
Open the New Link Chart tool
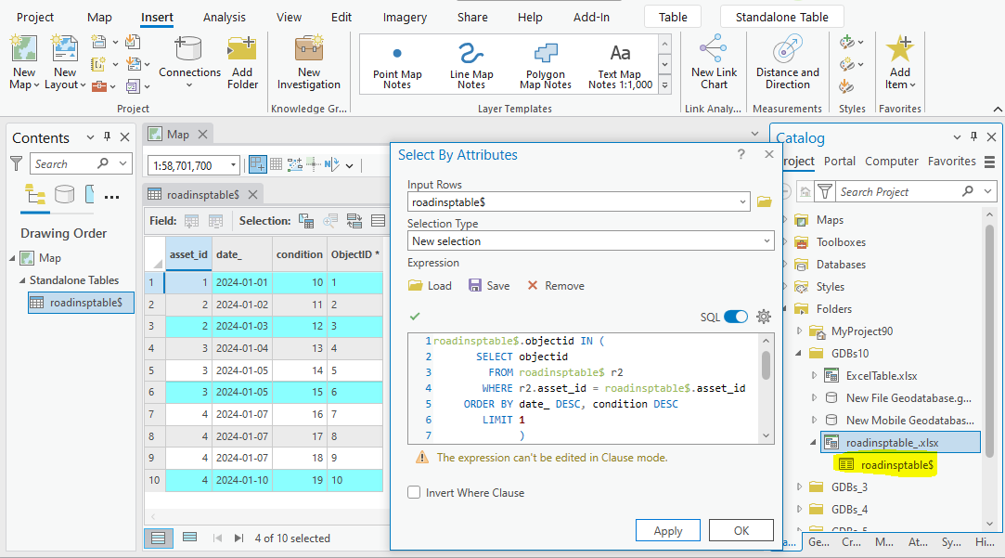pos(714,48)
